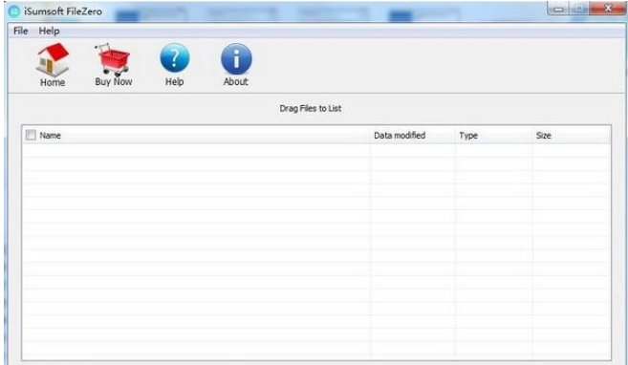The height and width of the screenshot is (365, 628).
Task: Open the About info icon
Action: [x=236, y=59]
